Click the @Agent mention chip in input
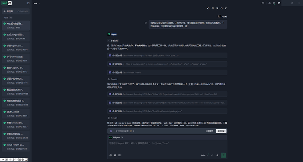 click(x=116, y=137)
